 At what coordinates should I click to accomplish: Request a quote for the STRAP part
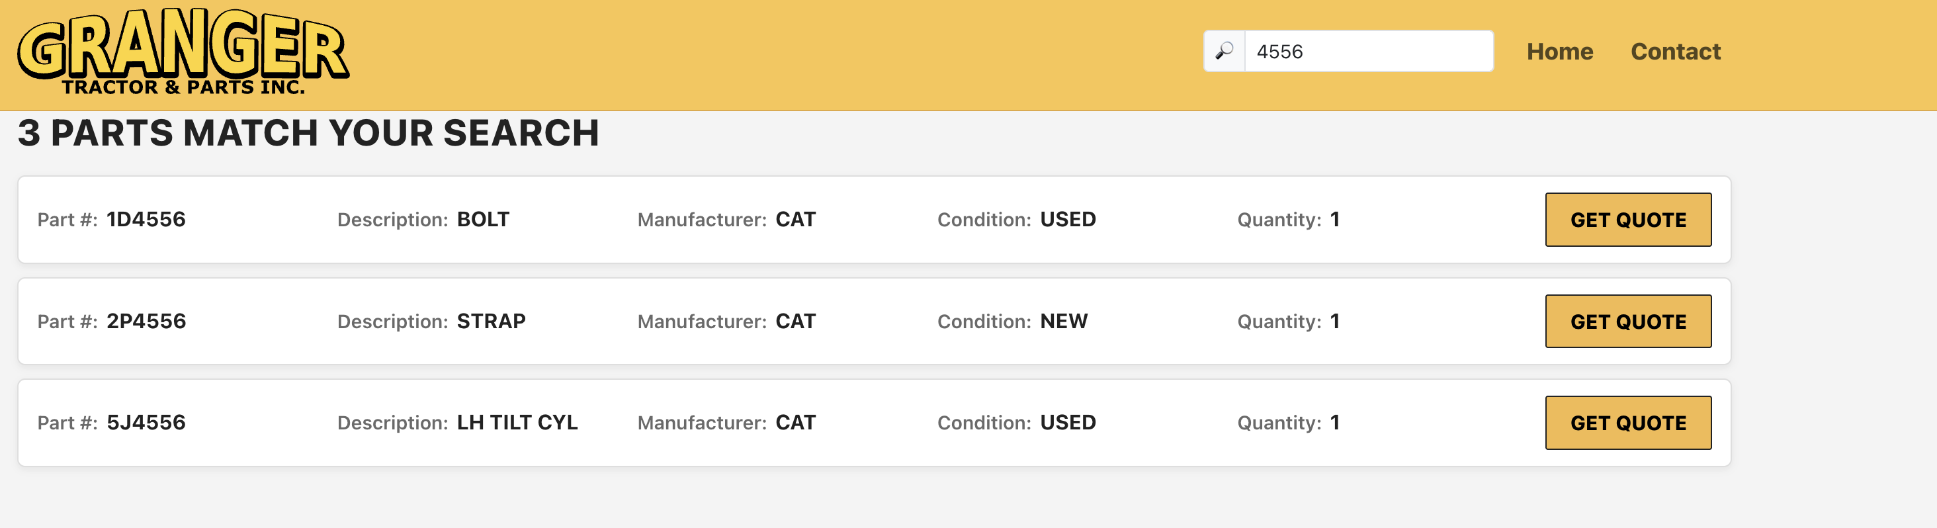1627,321
